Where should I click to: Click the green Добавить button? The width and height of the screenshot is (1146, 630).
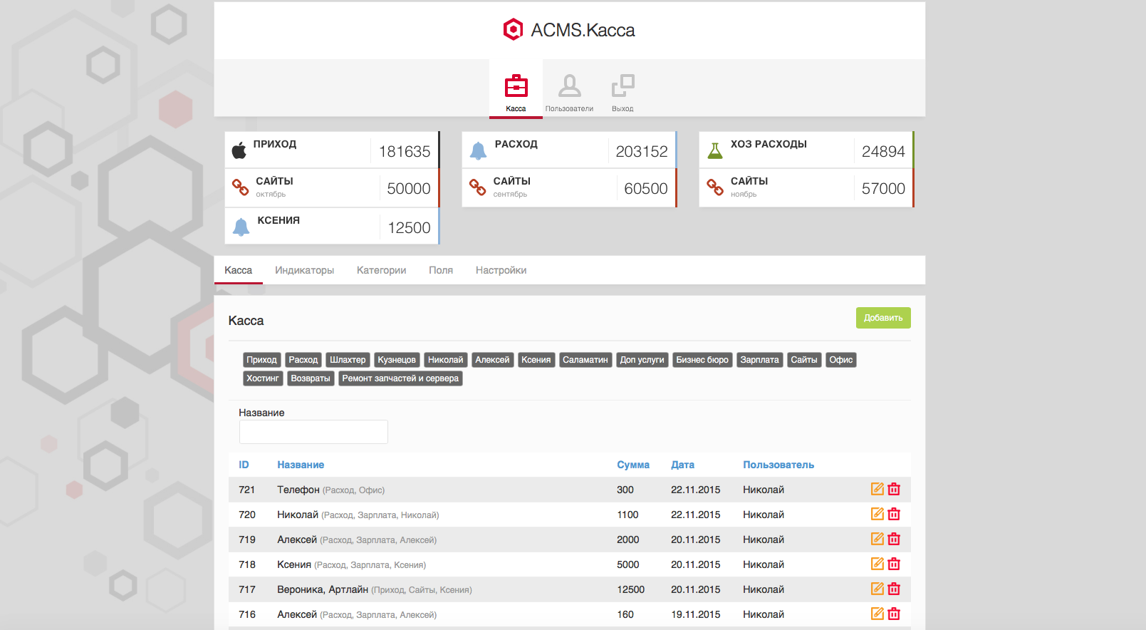pos(883,318)
